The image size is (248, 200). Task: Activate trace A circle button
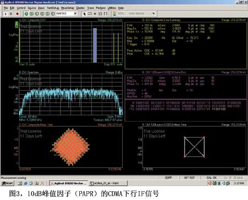26,14
